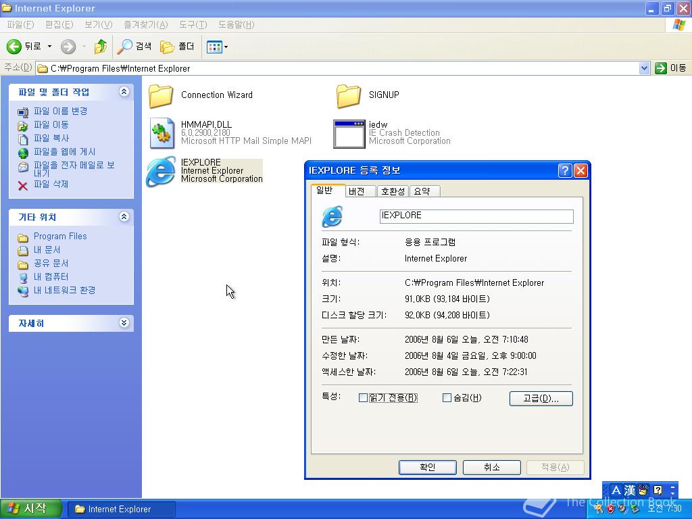The image size is (692, 519).
Task: Click E-mail this file envelope icon
Action: pos(23,168)
